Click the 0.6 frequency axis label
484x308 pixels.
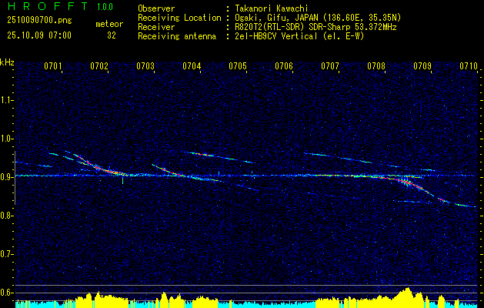coord(8,293)
